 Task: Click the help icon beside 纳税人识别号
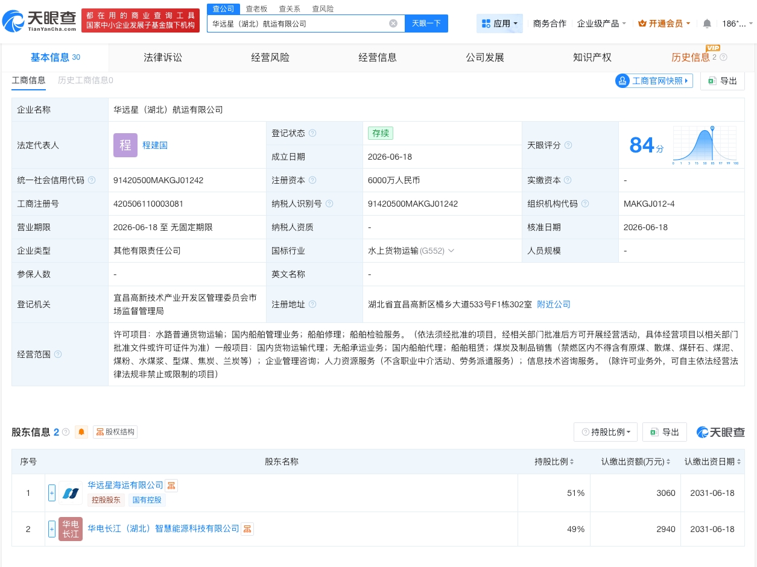pos(329,204)
